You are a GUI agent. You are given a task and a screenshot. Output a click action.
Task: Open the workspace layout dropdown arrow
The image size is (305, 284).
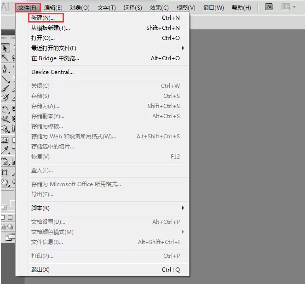pyautogui.click(x=294, y=7)
